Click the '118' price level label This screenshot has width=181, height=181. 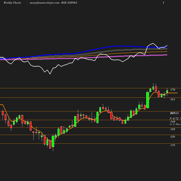pos(173,145)
